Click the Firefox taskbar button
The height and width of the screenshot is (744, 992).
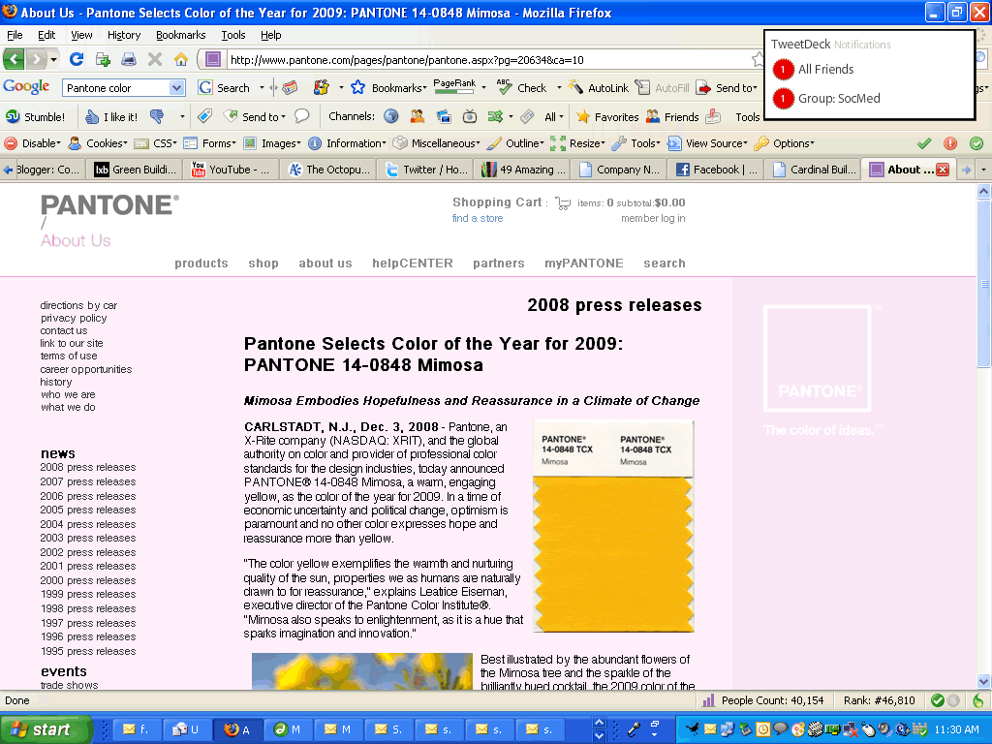(x=237, y=729)
